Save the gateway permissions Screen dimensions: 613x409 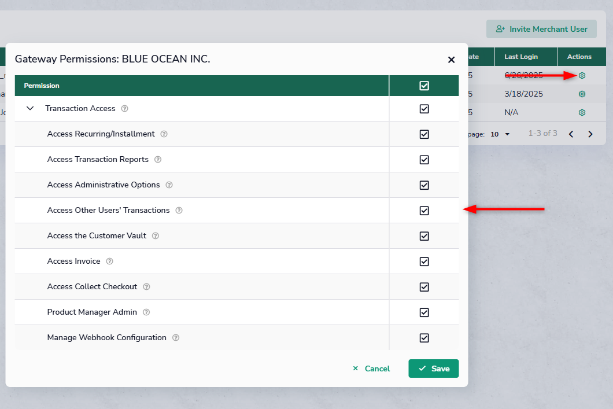pyautogui.click(x=433, y=369)
